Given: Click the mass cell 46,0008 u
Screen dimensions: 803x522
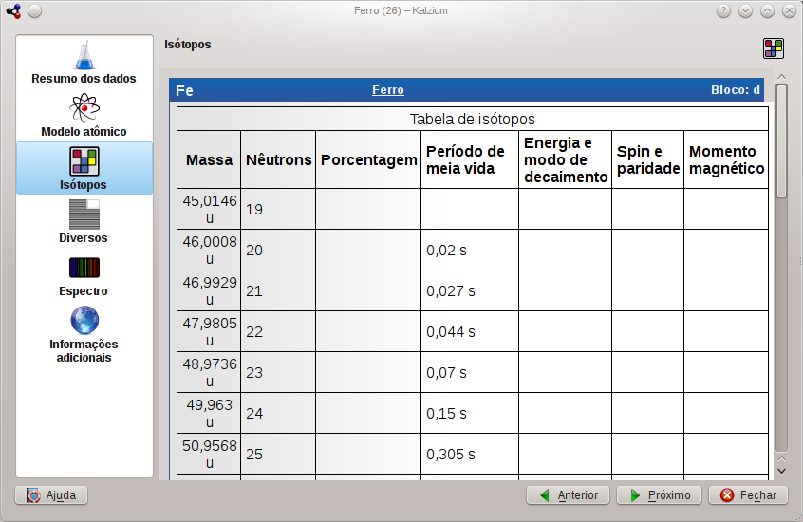Looking at the screenshot, I should tap(209, 250).
